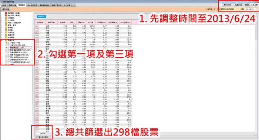Open stock code link in the 亞聚 row
The image size is (259, 140).
click(37, 42)
